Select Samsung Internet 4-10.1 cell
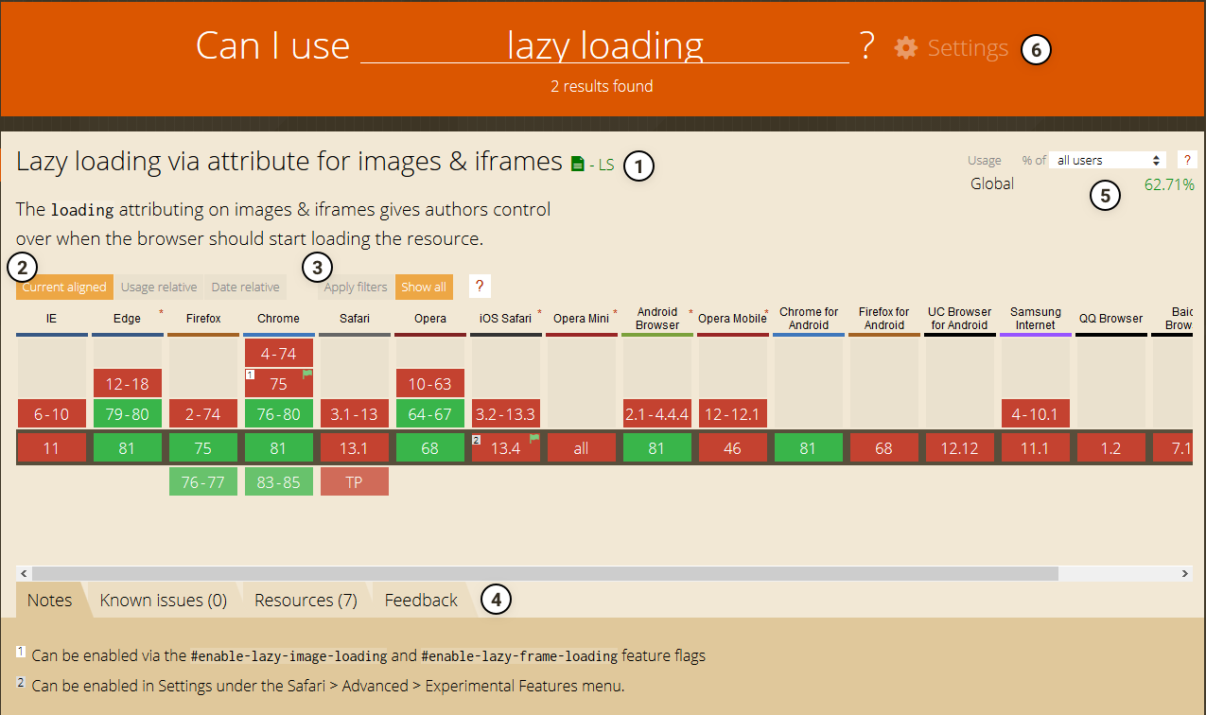The image size is (1206, 715). click(x=1036, y=413)
